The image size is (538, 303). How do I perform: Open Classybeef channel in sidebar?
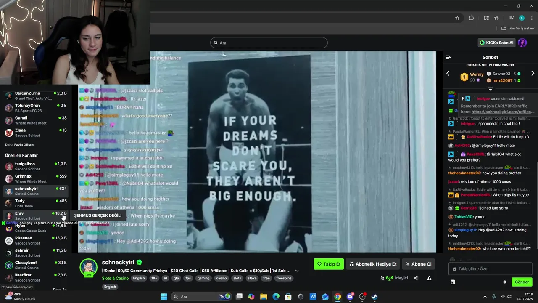(36, 265)
